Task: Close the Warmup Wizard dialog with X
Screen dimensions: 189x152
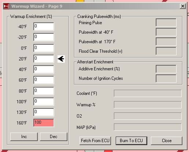Action: coord(183,6)
